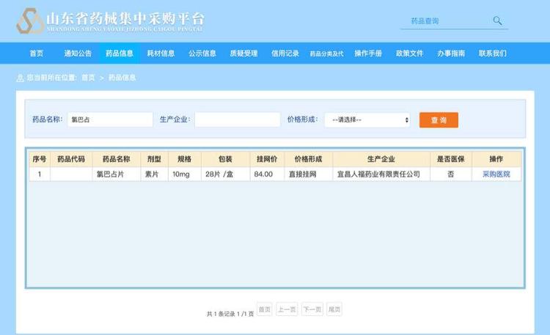This screenshot has width=550, height=335.
Task: Click the 药品名称 input field
Action: click(110, 119)
